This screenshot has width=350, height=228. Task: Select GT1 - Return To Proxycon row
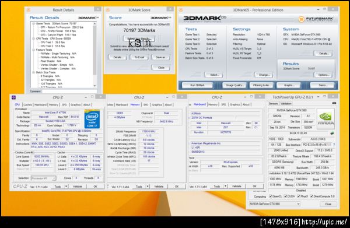(62, 27)
